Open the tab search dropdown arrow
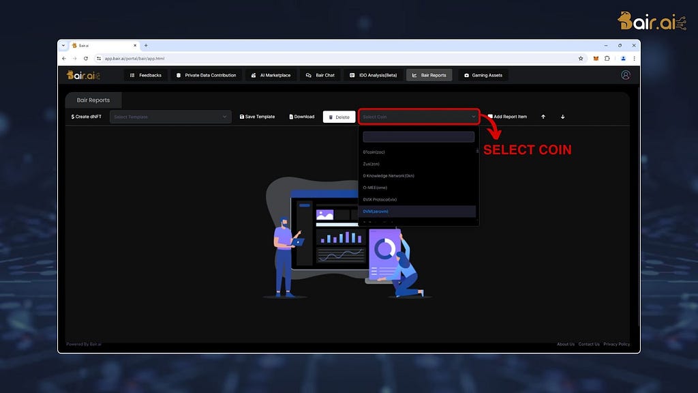The width and height of the screenshot is (698, 393). (63, 46)
